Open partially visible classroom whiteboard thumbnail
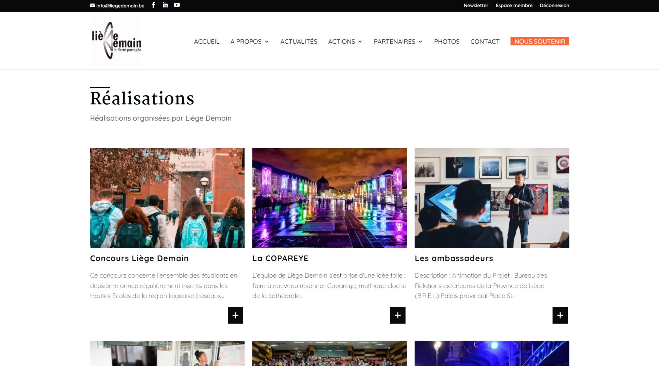Screen dimensions: 659x366 pos(167,353)
